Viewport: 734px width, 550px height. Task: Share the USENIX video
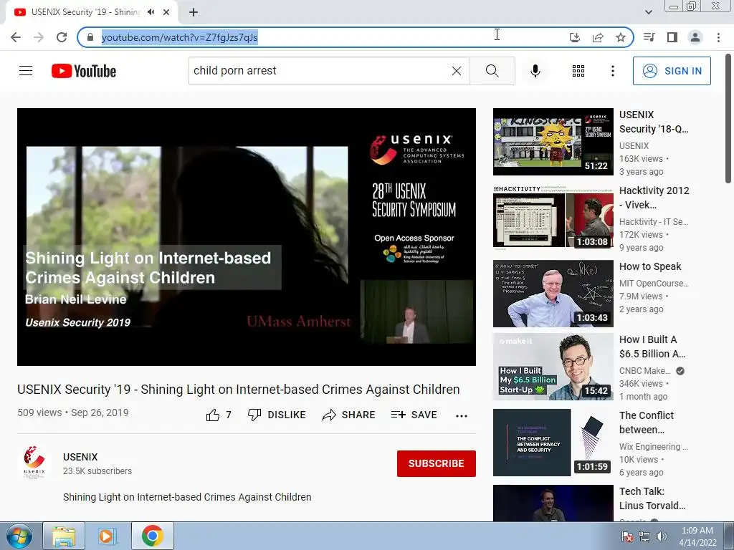[349, 415]
